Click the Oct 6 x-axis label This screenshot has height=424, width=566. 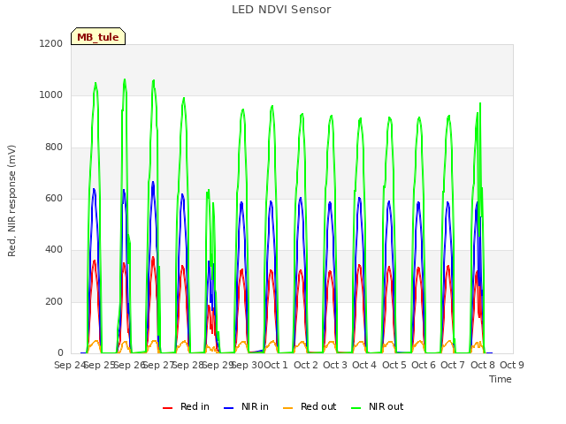pos(424,365)
